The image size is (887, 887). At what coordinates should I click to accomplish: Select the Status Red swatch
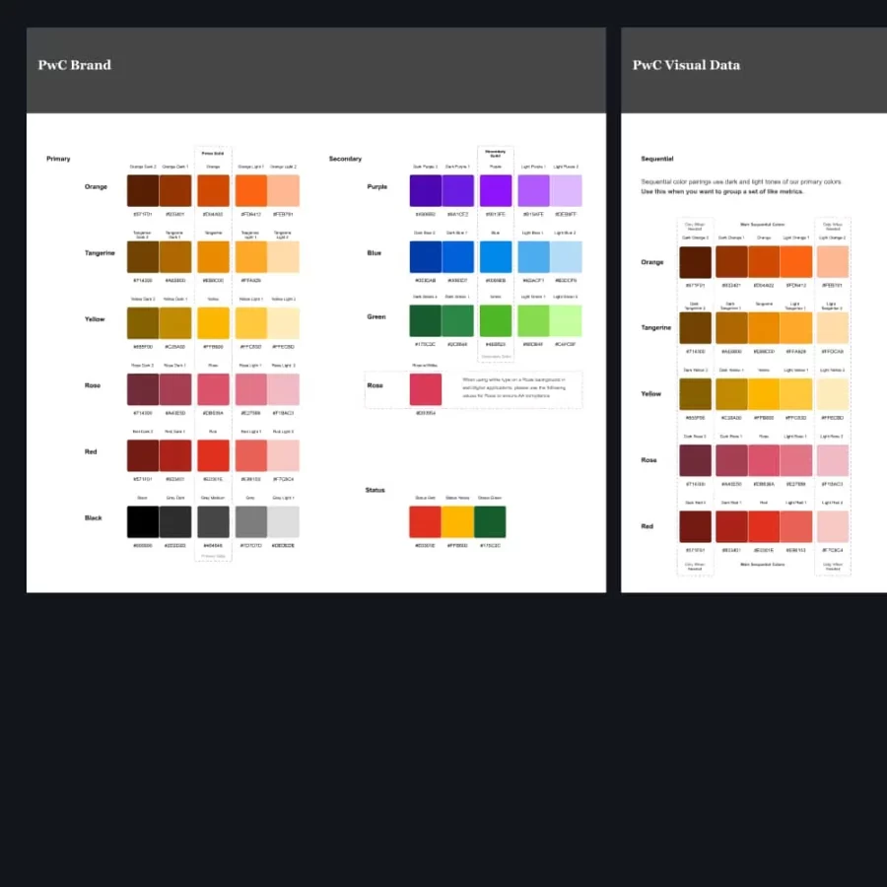(425, 521)
